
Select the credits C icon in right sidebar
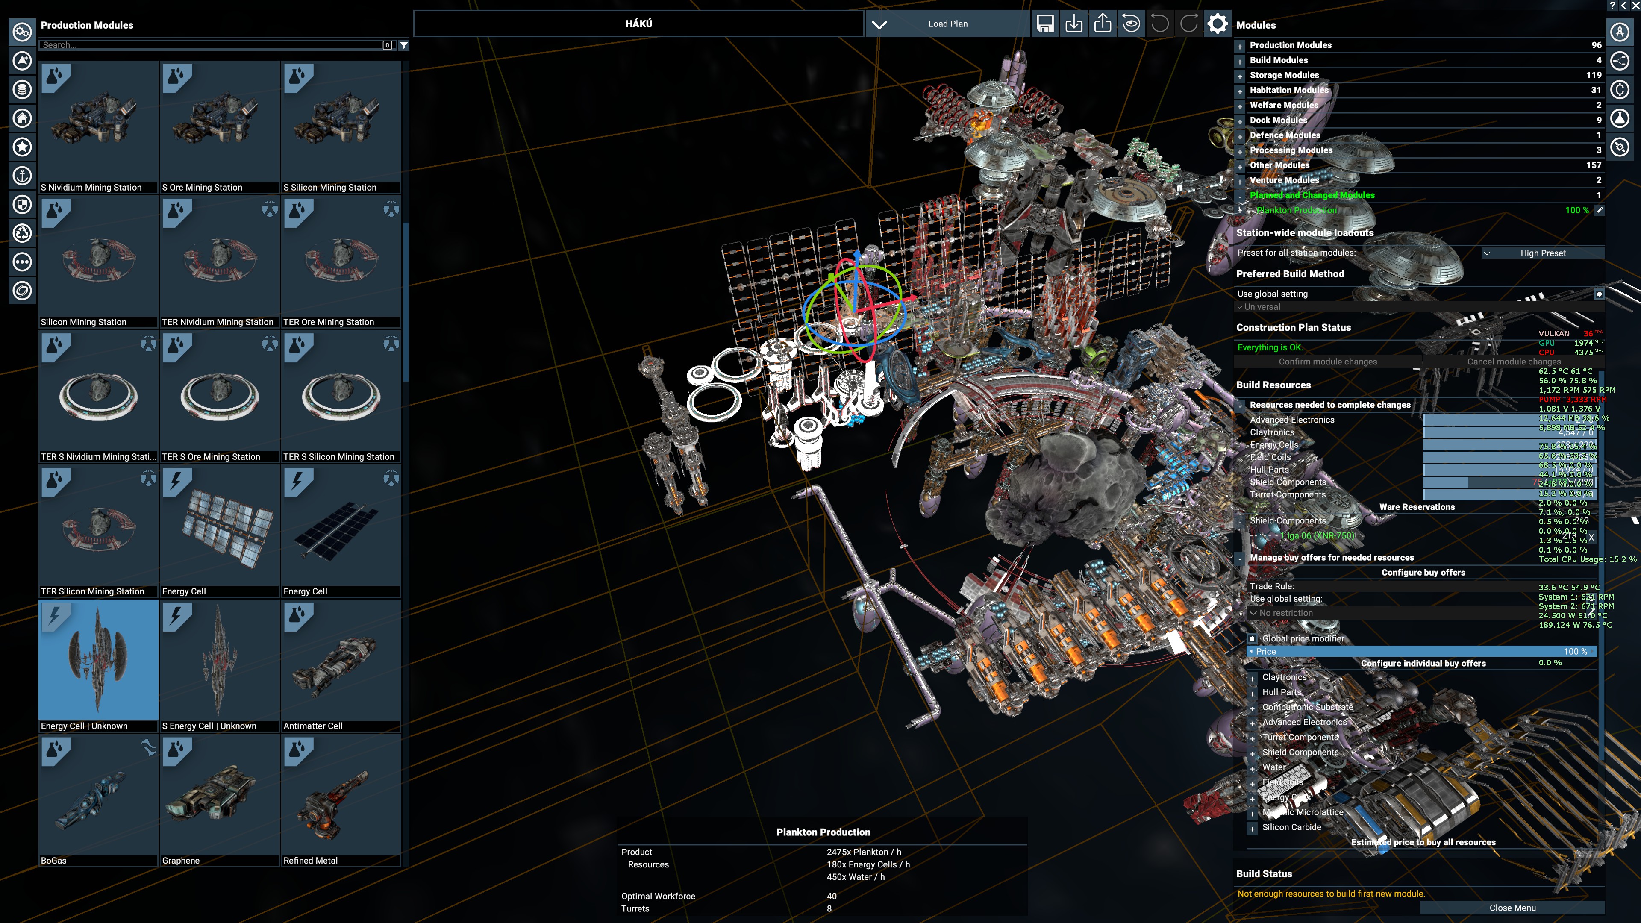[x=1620, y=89]
